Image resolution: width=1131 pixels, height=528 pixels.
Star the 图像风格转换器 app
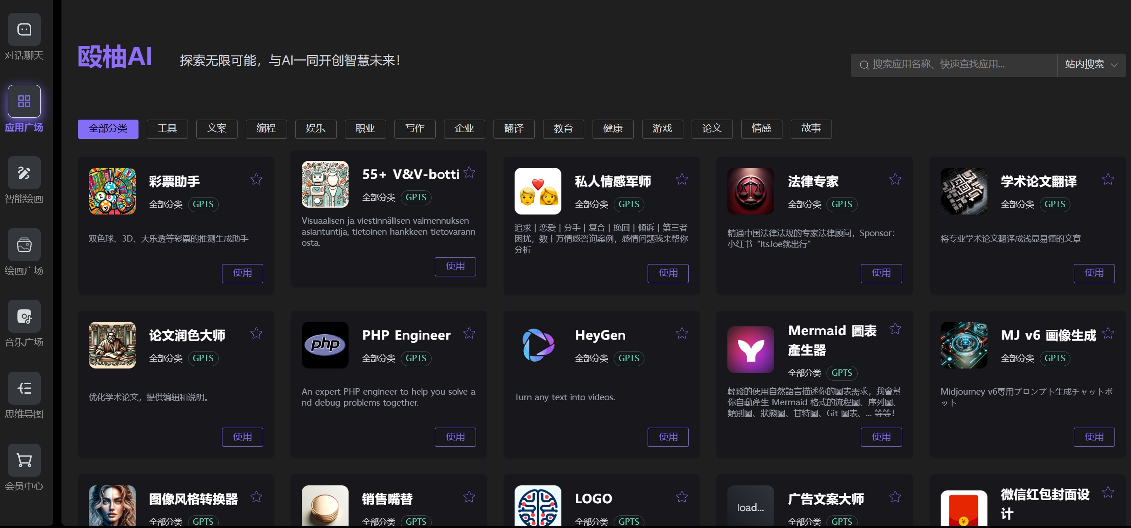coord(256,497)
